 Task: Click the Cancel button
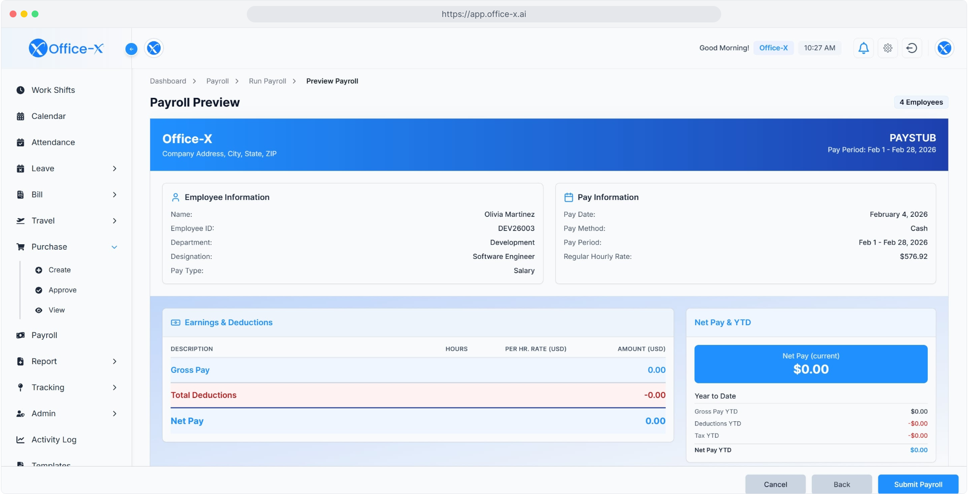775,484
